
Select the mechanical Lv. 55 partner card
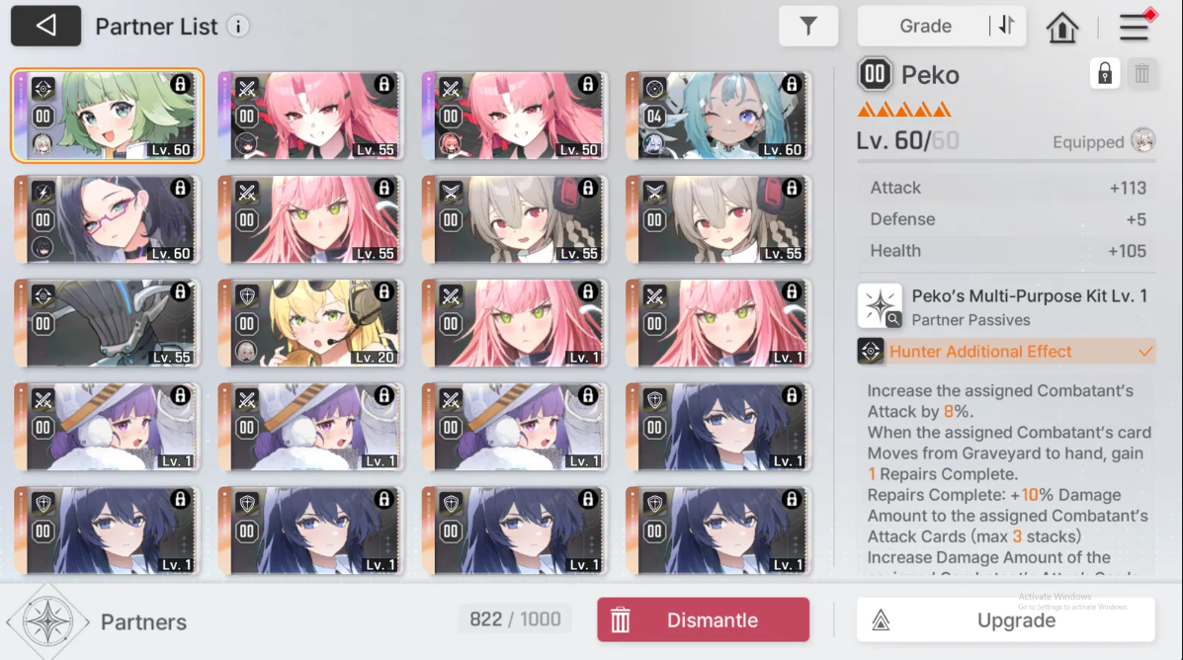[107, 323]
